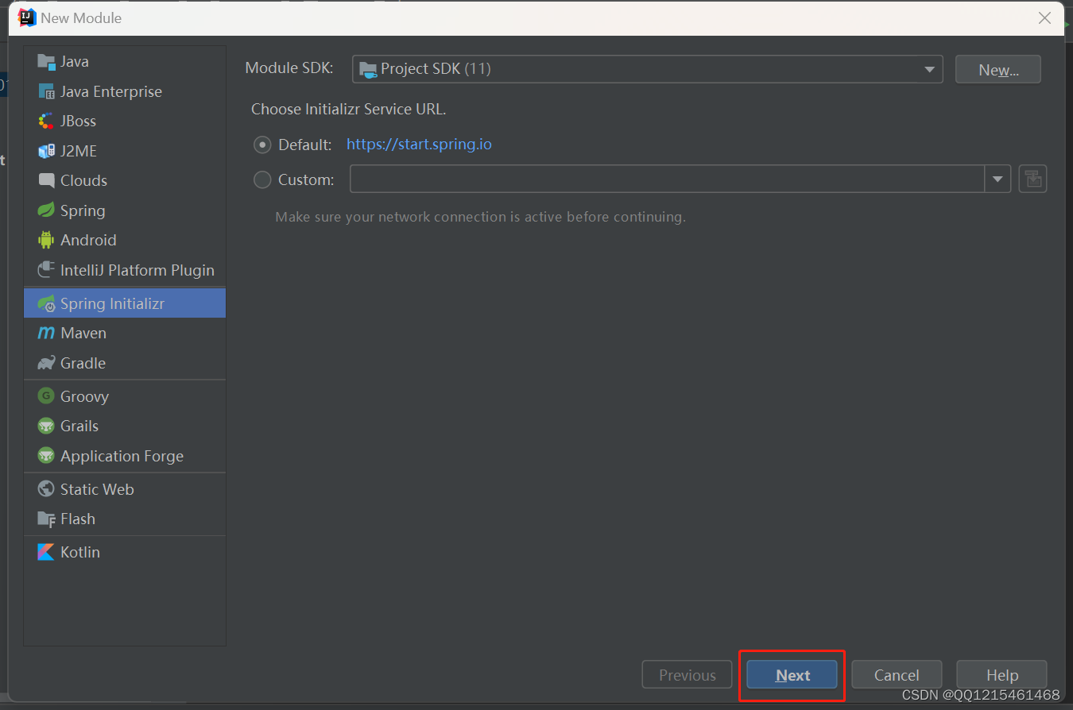Viewport: 1073px width, 710px height.
Task: Select Android in the module list
Action: click(x=125, y=240)
